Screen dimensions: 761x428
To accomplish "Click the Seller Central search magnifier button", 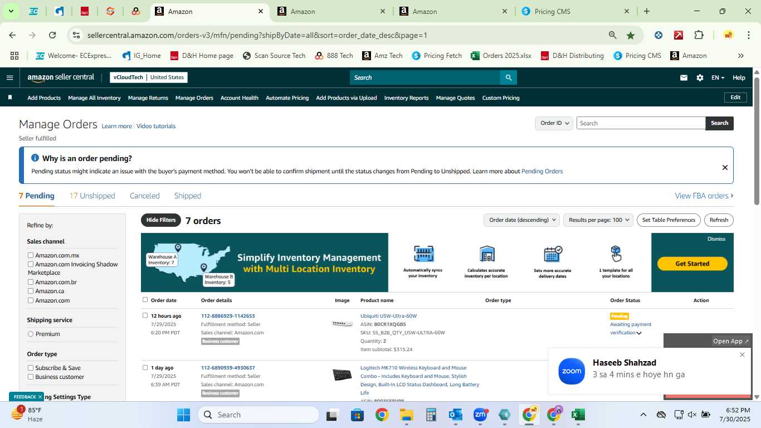I will [x=508, y=77].
